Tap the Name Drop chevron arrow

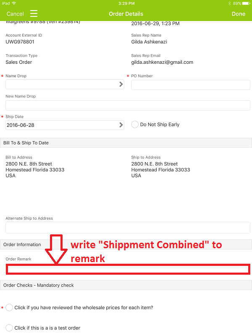(121, 84)
